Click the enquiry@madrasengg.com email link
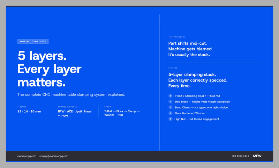The image size is (279, 168). (54, 156)
